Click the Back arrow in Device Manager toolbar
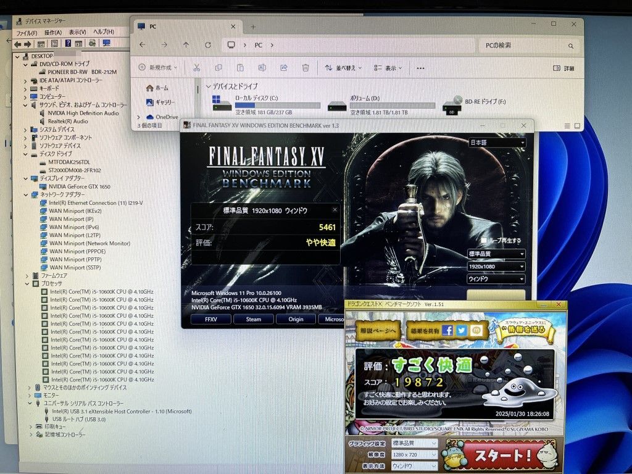Screen dimensions: 632x474 click(17, 44)
